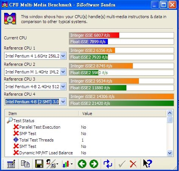
Task: Click the window title bar text
Action: (62, 5)
